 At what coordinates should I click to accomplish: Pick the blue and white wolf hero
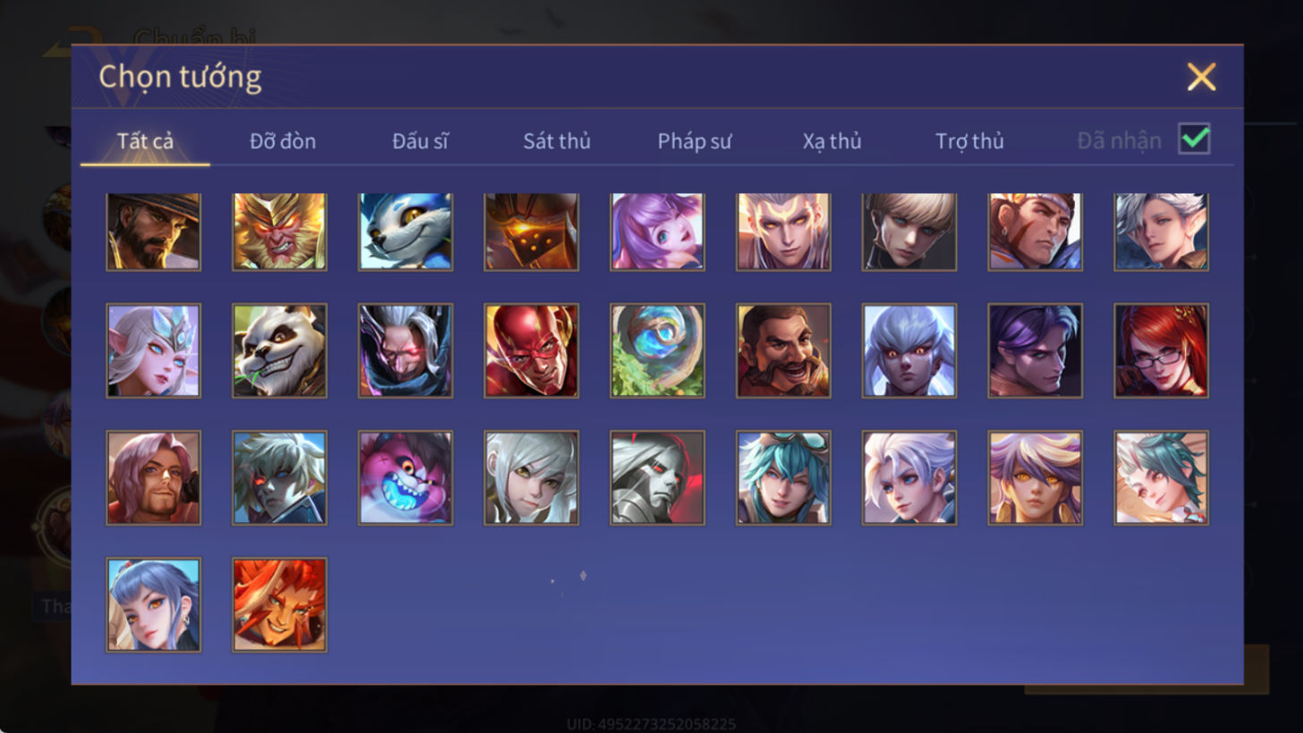coord(406,232)
